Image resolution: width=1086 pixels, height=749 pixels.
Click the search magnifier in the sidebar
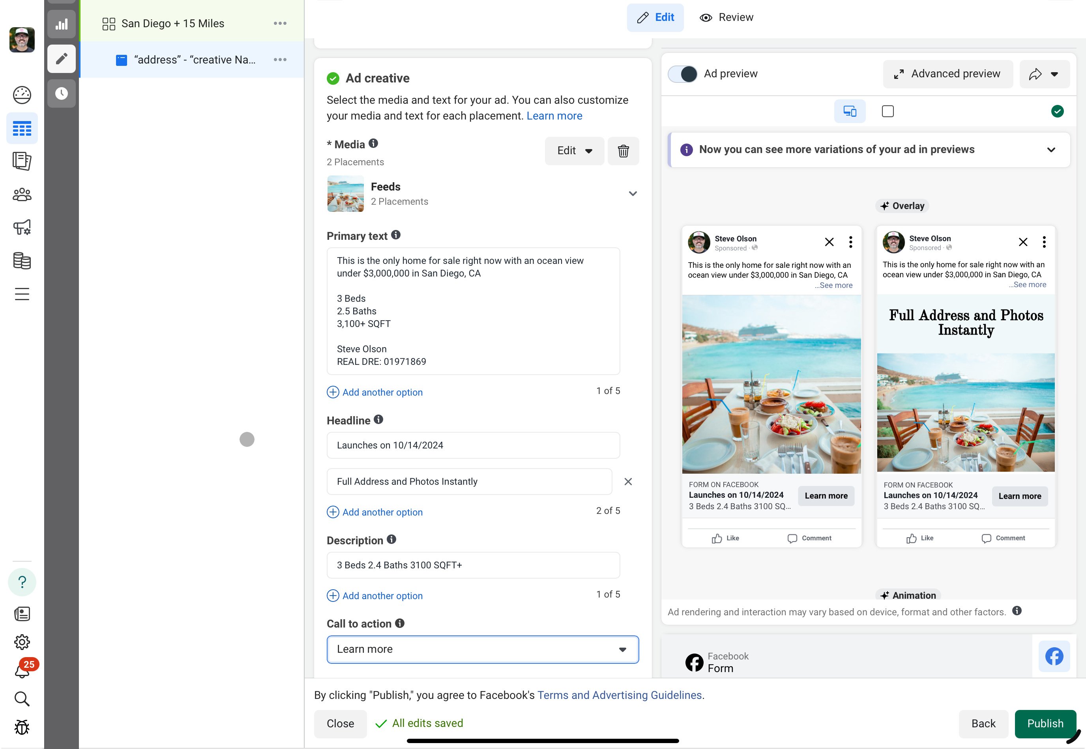point(22,699)
